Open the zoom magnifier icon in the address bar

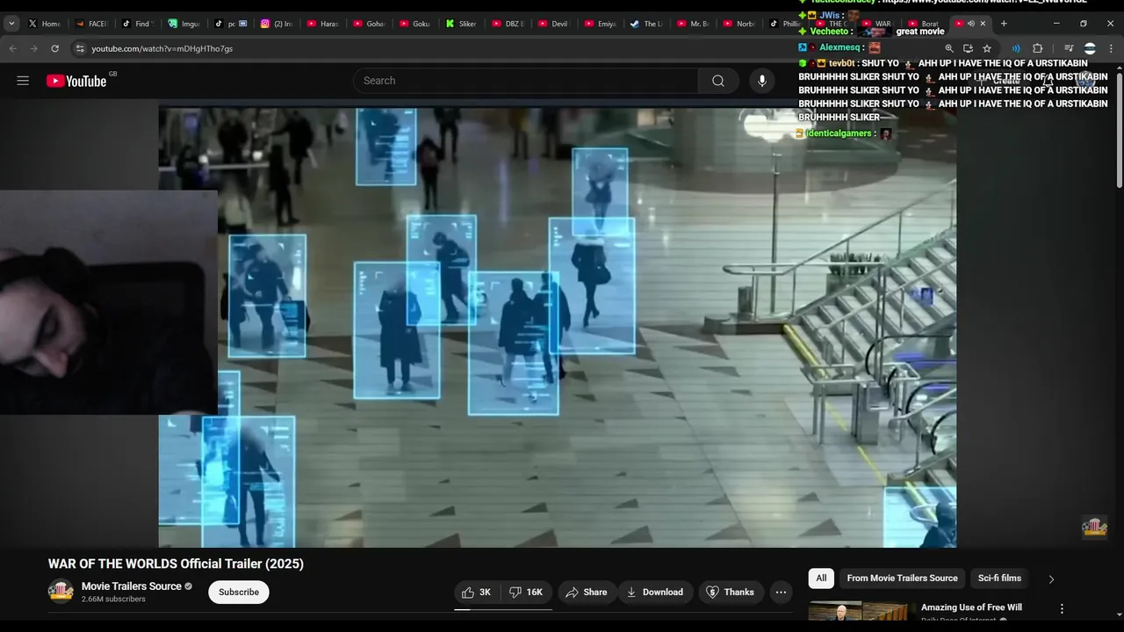click(949, 48)
